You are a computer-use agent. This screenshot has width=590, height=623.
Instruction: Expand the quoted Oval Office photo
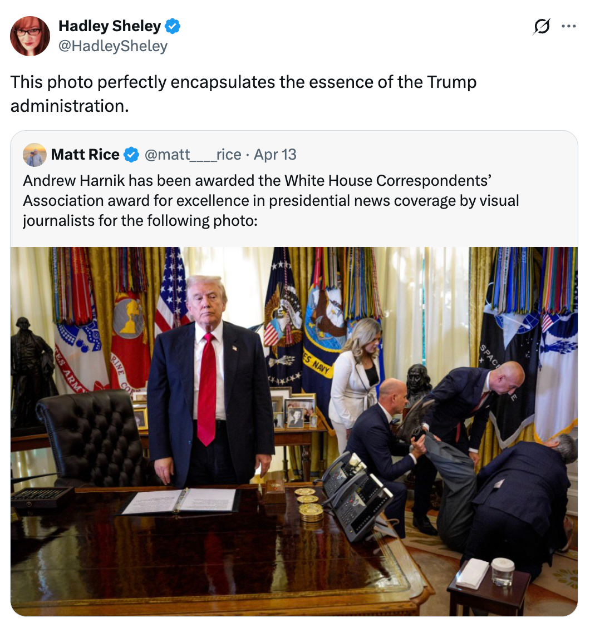point(294,432)
